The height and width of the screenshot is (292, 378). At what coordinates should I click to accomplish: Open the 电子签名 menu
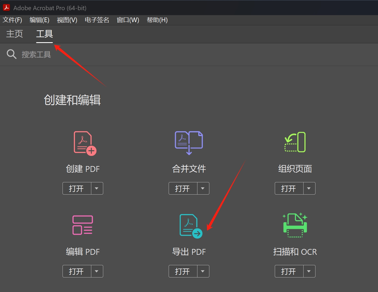pos(97,20)
